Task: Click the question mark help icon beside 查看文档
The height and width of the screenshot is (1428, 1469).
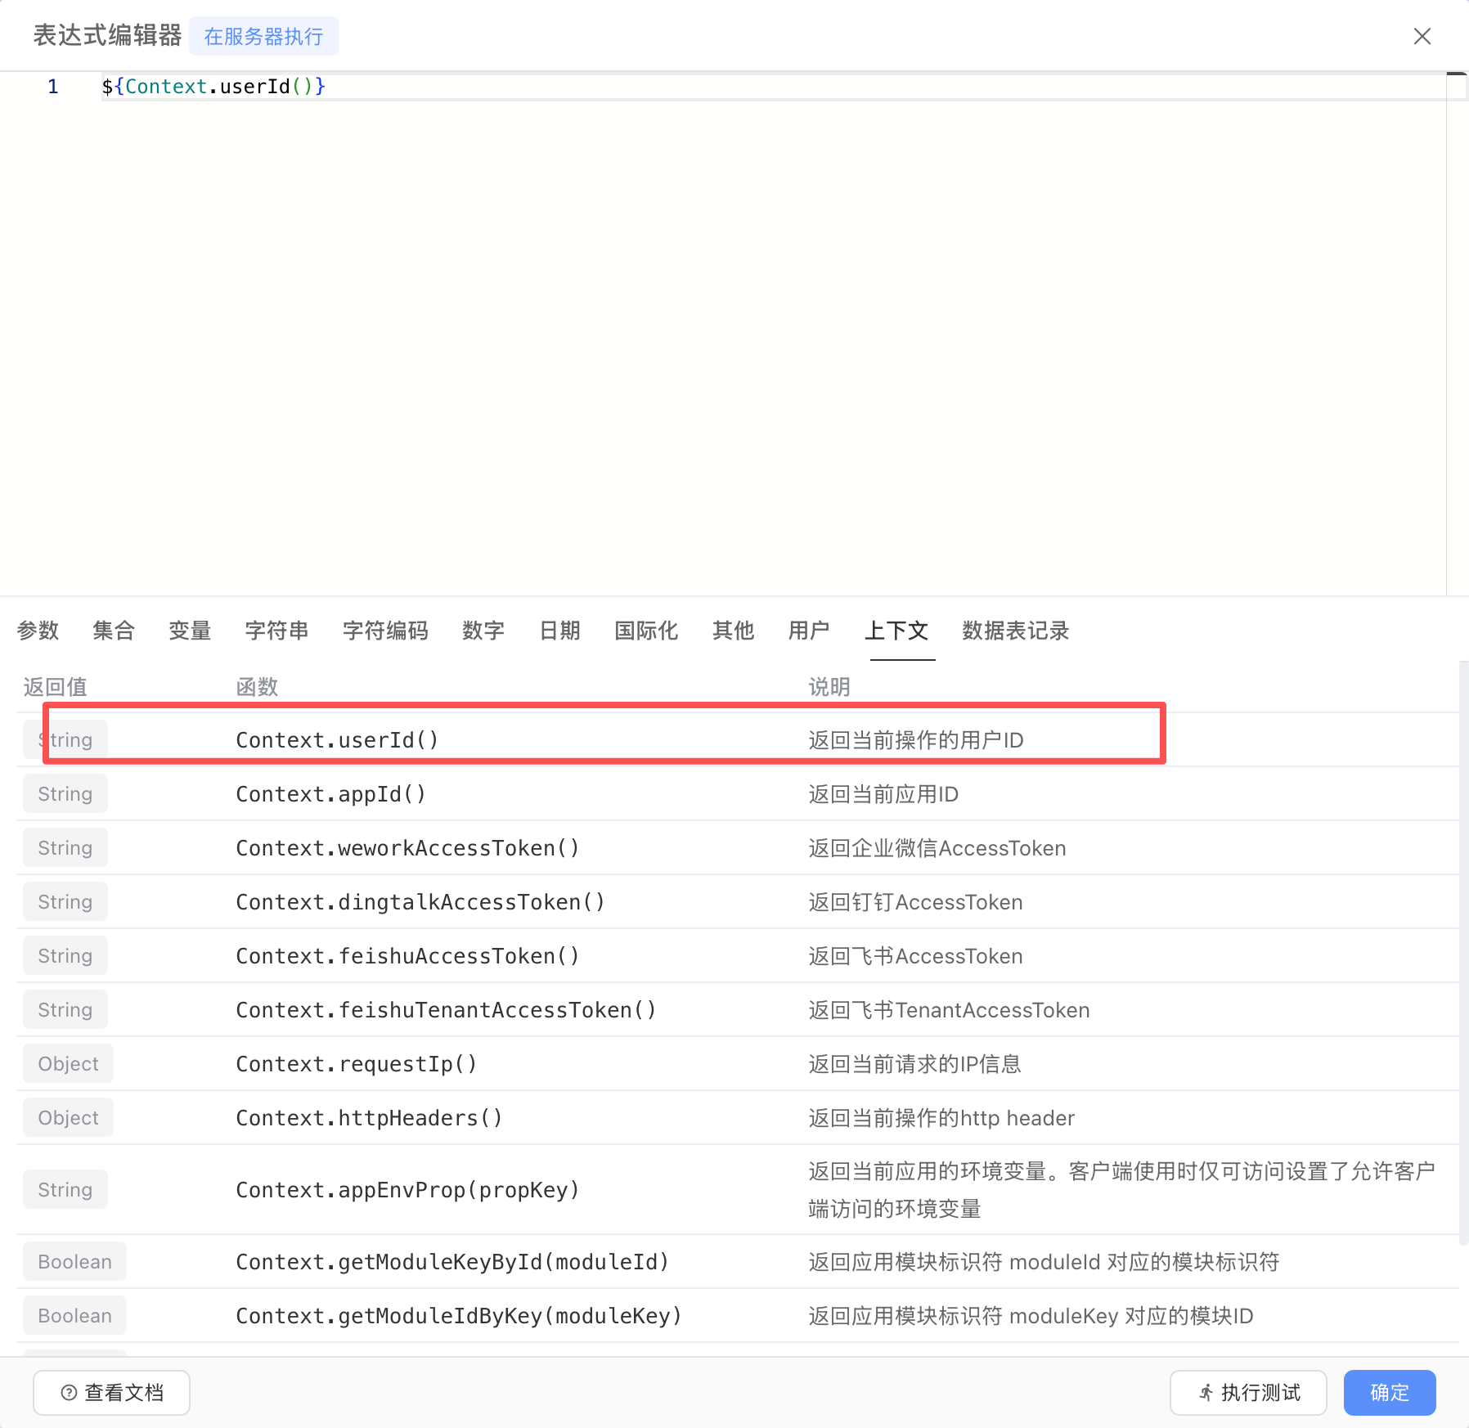Action: (x=68, y=1392)
